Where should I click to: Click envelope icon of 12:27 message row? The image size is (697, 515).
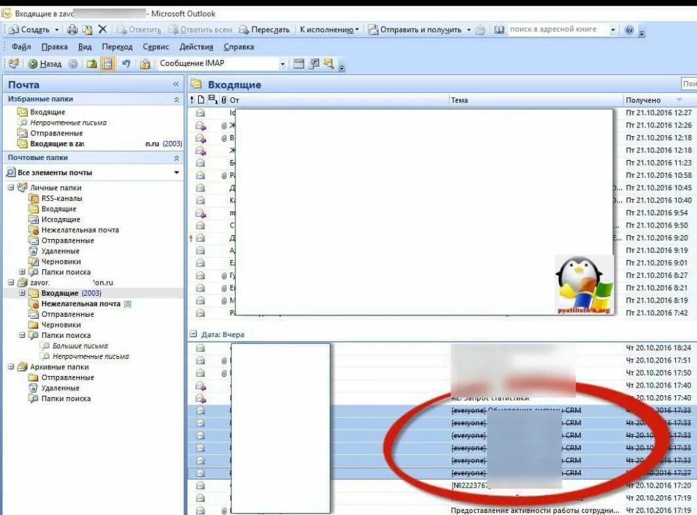point(201,113)
